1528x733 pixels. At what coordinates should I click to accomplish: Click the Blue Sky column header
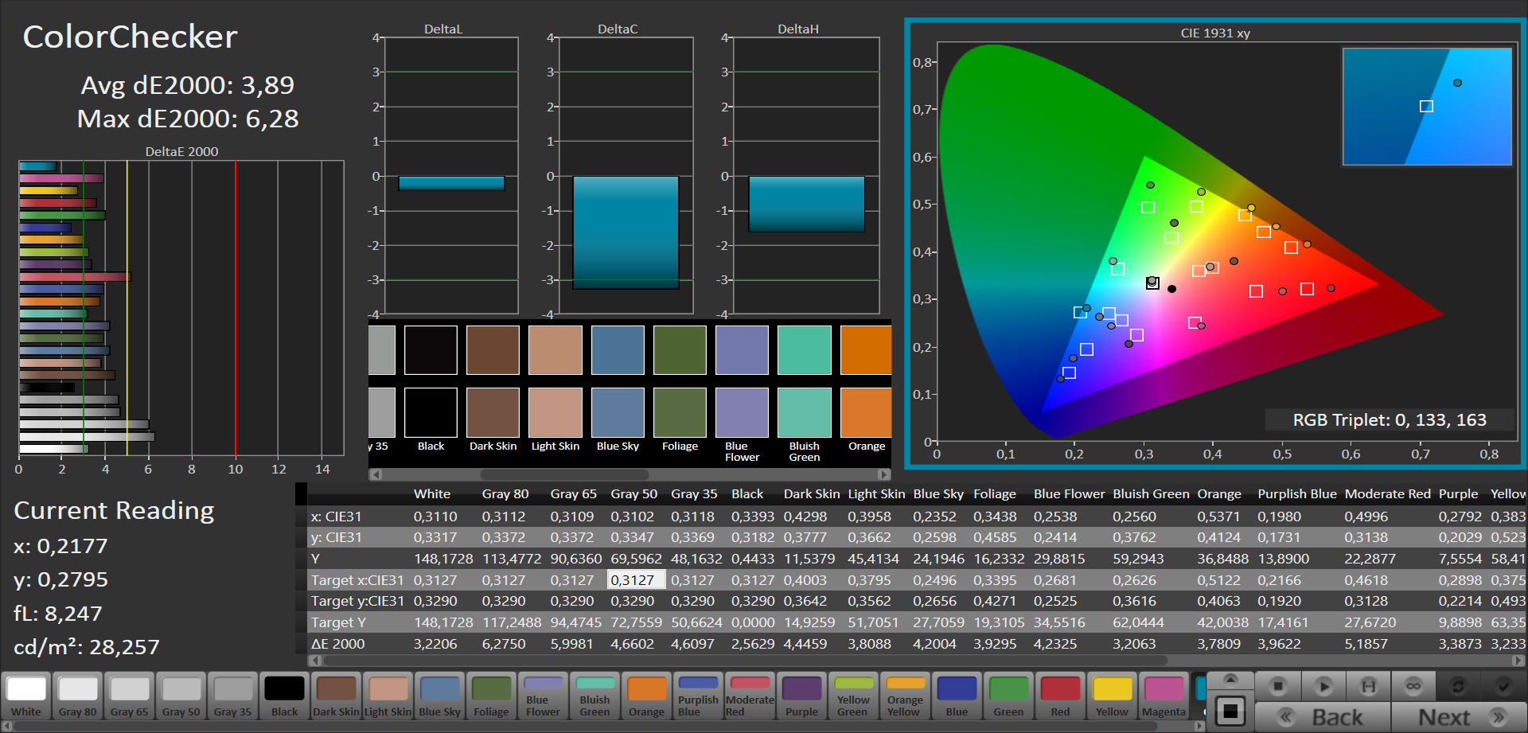[938, 494]
